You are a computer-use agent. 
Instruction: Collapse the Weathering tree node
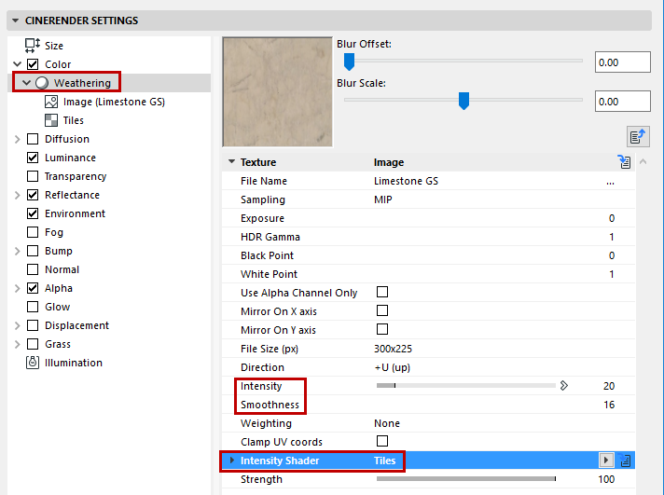tap(26, 83)
